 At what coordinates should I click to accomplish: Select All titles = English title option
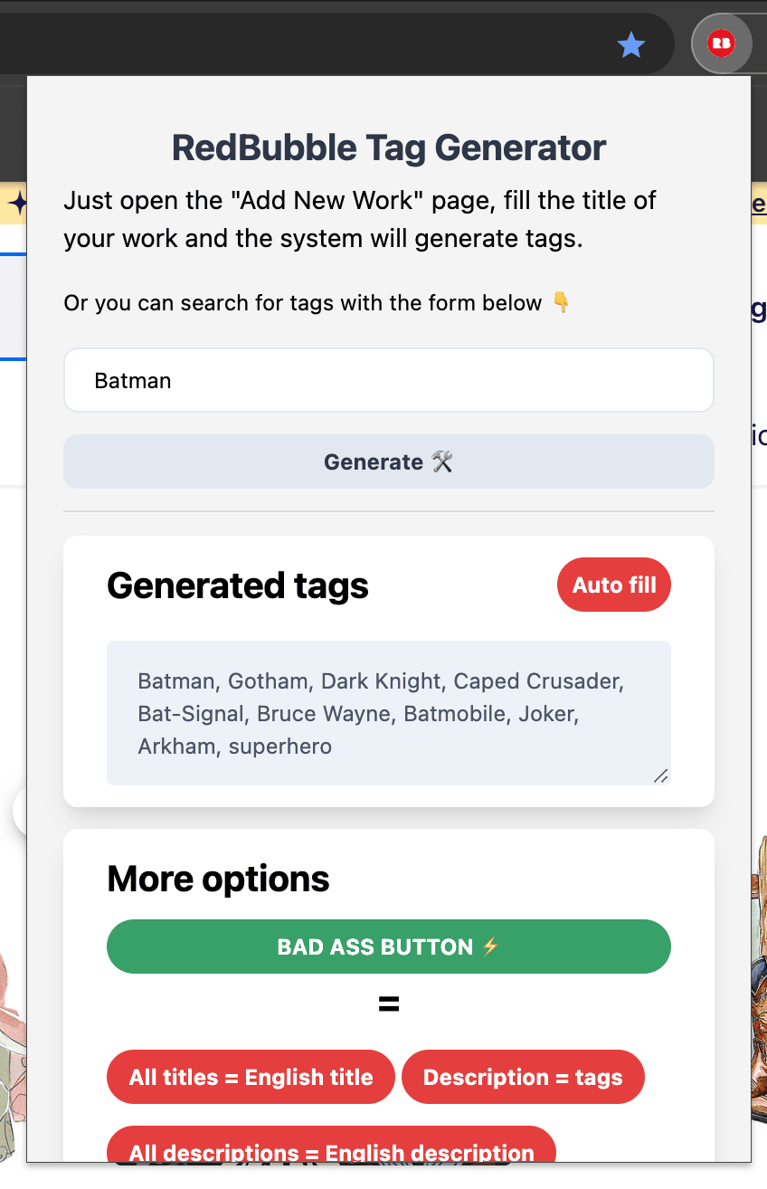[x=251, y=1077]
